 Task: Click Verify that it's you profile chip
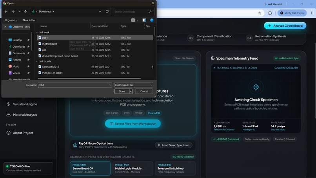pyautogui.click(x=292, y=13)
